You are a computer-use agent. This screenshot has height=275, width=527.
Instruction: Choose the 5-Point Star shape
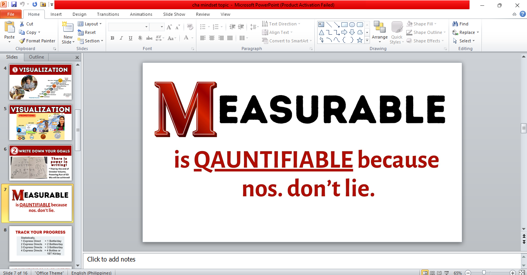pos(360,40)
